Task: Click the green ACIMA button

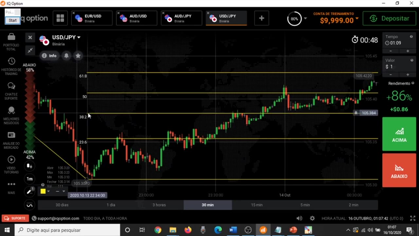Action: pyautogui.click(x=399, y=134)
